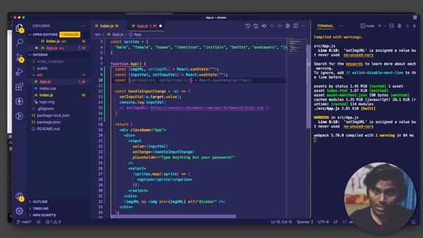Click Open Changes icon in editor toolbar
The height and width of the screenshot is (238, 423).
[256, 26]
